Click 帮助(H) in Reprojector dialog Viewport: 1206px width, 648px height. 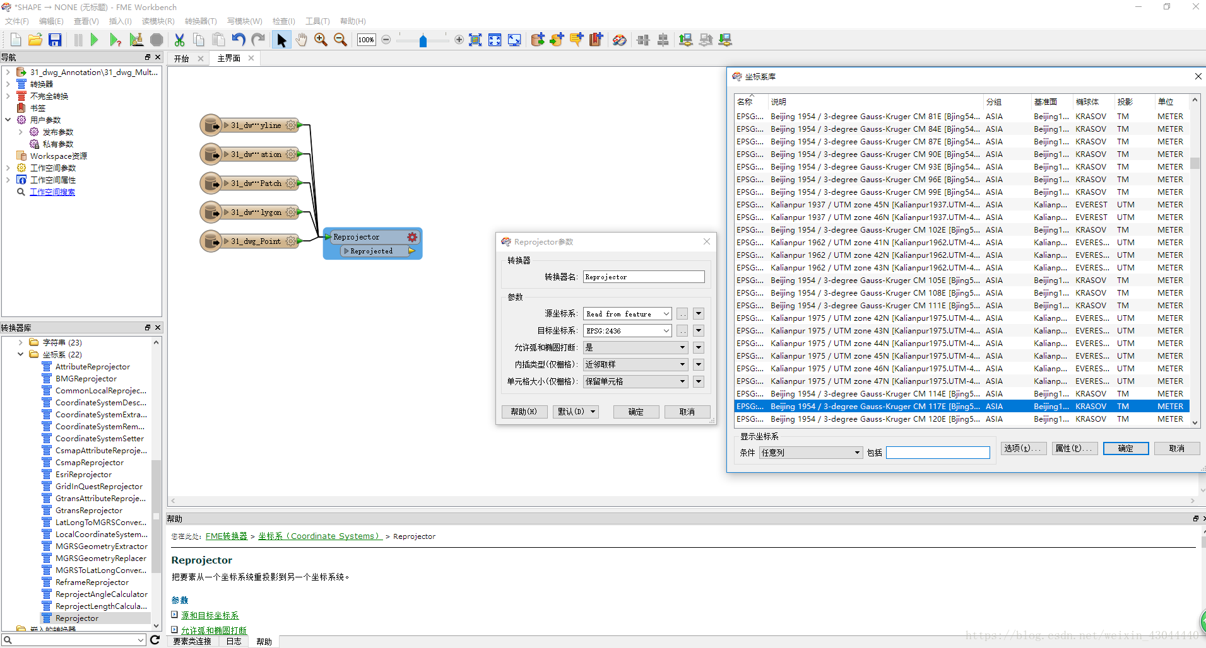524,412
